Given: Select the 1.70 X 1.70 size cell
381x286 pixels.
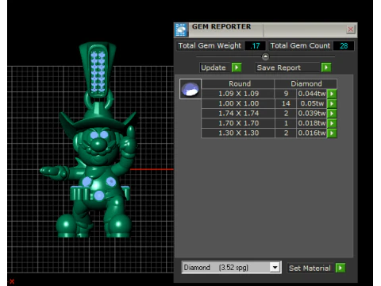Looking at the screenshot, I should click(238, 123).
